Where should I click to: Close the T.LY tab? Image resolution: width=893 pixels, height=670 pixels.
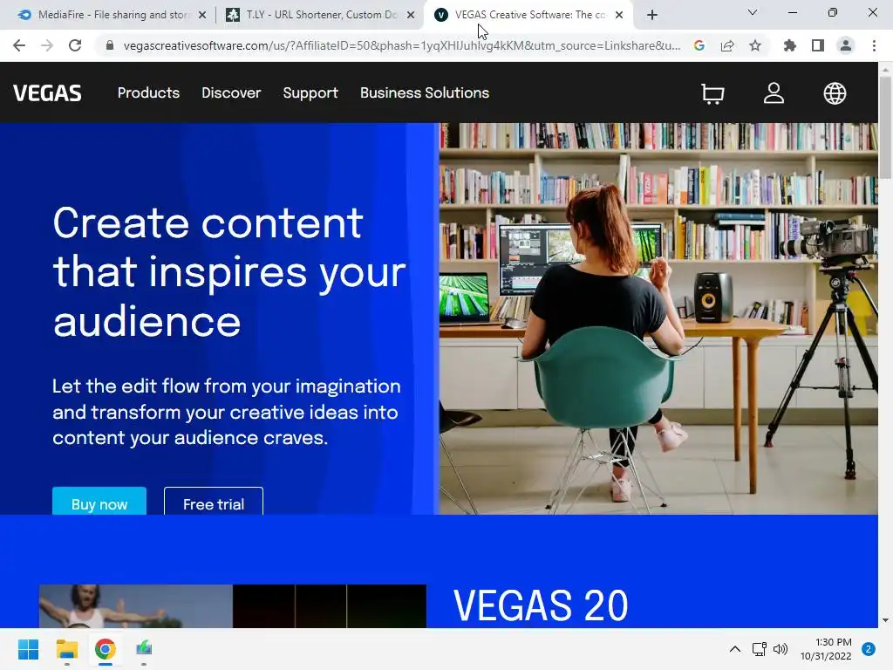[411, 16]
